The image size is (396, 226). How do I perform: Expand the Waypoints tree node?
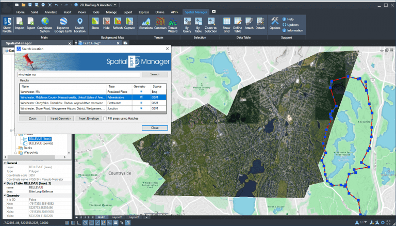pyautogui.click(x=15, y=153)
